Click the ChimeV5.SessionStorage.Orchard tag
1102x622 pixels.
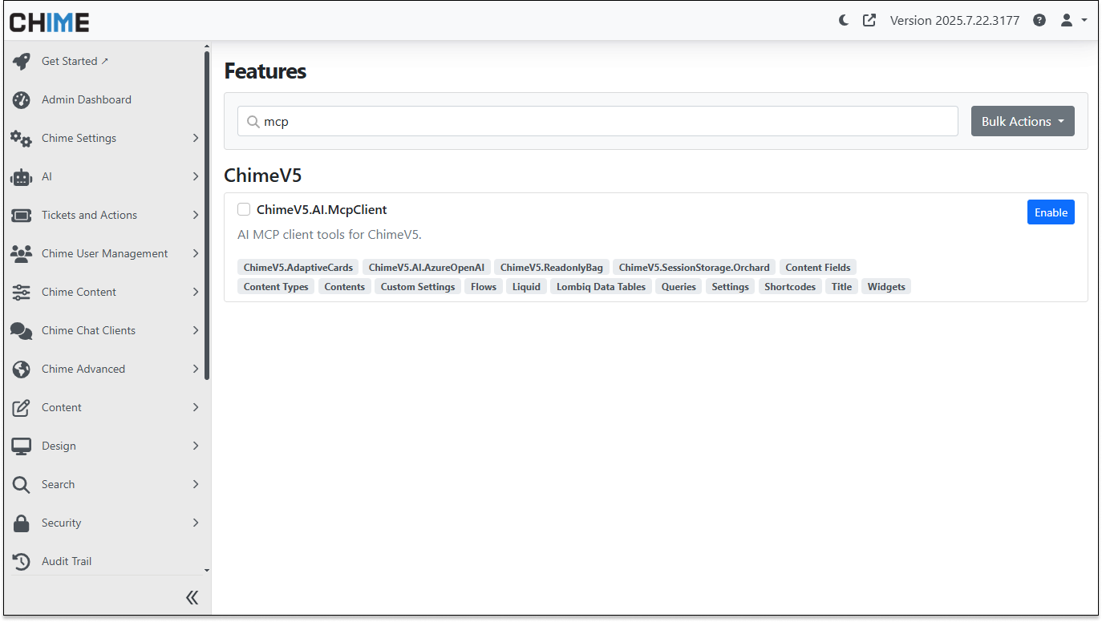[x=695, y=268]
